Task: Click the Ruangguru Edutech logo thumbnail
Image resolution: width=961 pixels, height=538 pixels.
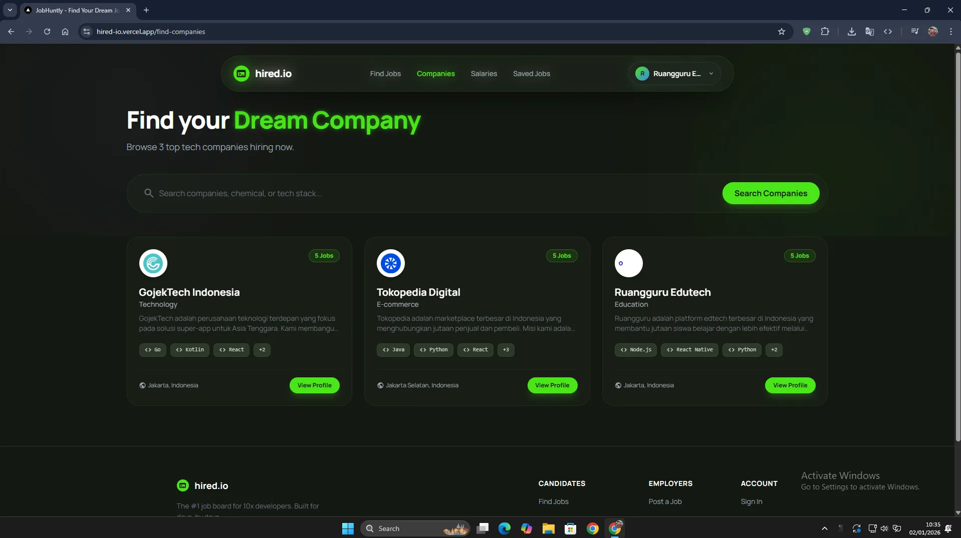Action: (x=628, y=263)
